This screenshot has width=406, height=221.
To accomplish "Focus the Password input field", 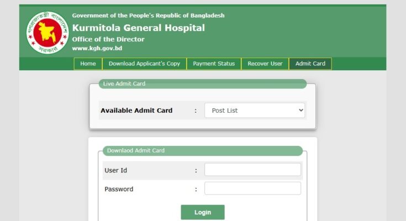I will click(x=252, y=188).
